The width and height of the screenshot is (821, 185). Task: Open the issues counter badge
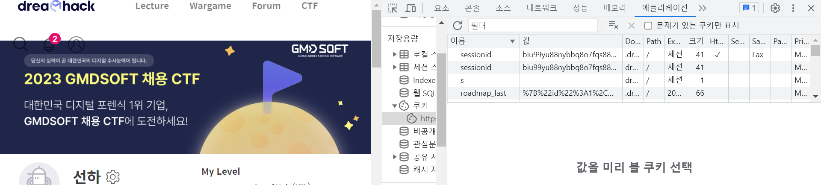[x=749, y=8]
